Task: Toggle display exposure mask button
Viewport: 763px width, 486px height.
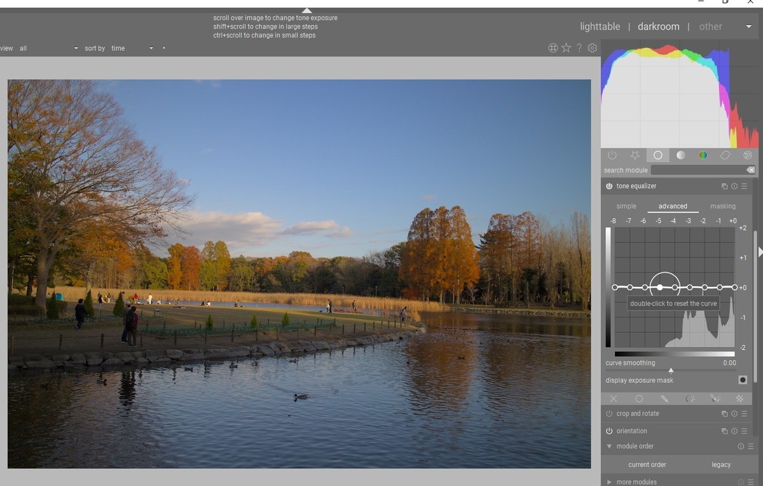Action: tap(743, 380)
